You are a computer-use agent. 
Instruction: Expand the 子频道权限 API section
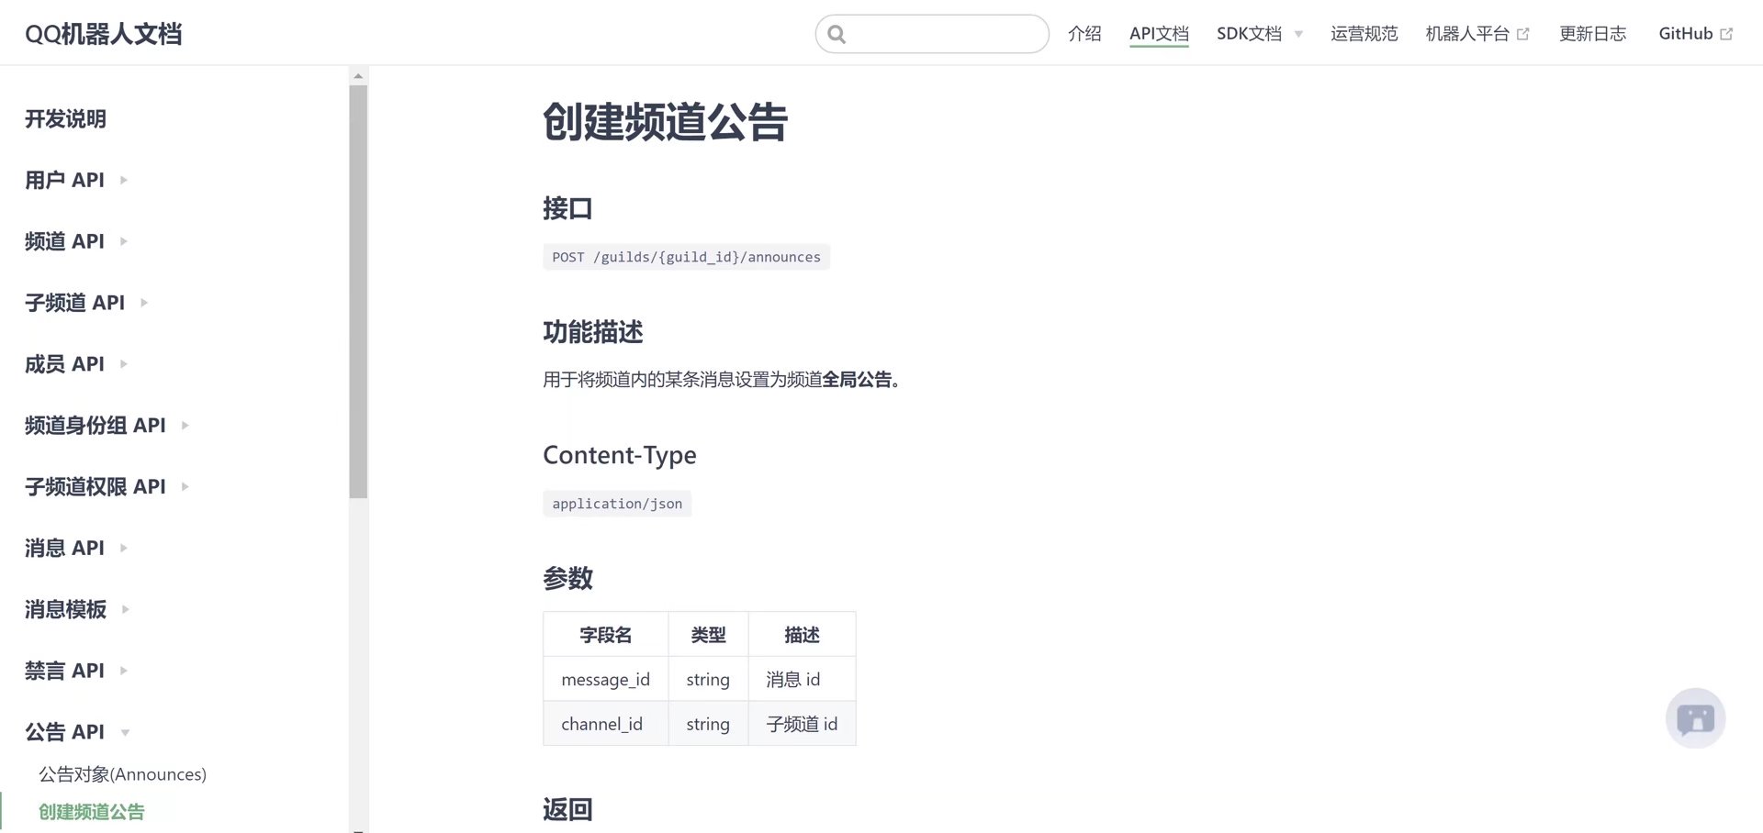[184, 487]
